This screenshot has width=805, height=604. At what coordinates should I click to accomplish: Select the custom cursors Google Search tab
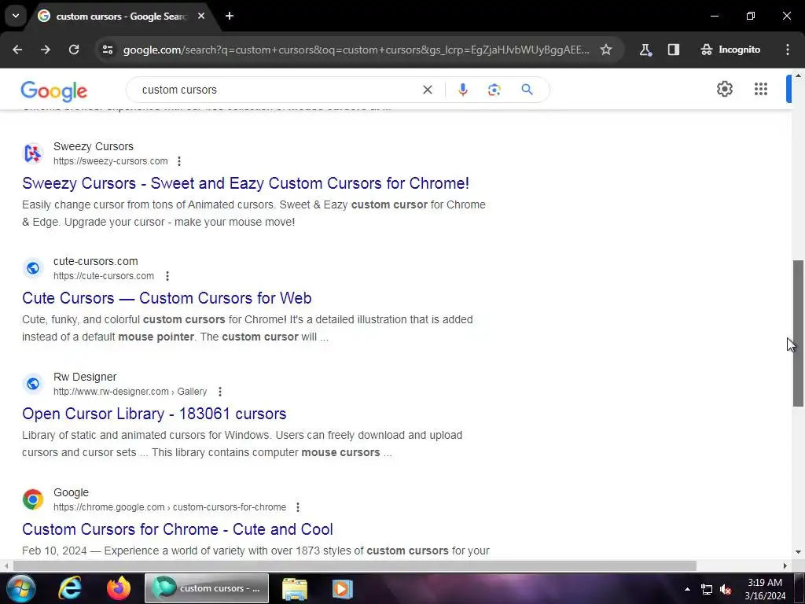[x=122, y=17]
